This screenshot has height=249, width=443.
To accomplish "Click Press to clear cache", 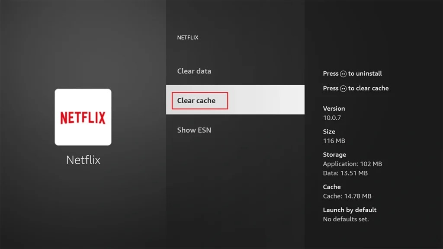I will (356, 88).
